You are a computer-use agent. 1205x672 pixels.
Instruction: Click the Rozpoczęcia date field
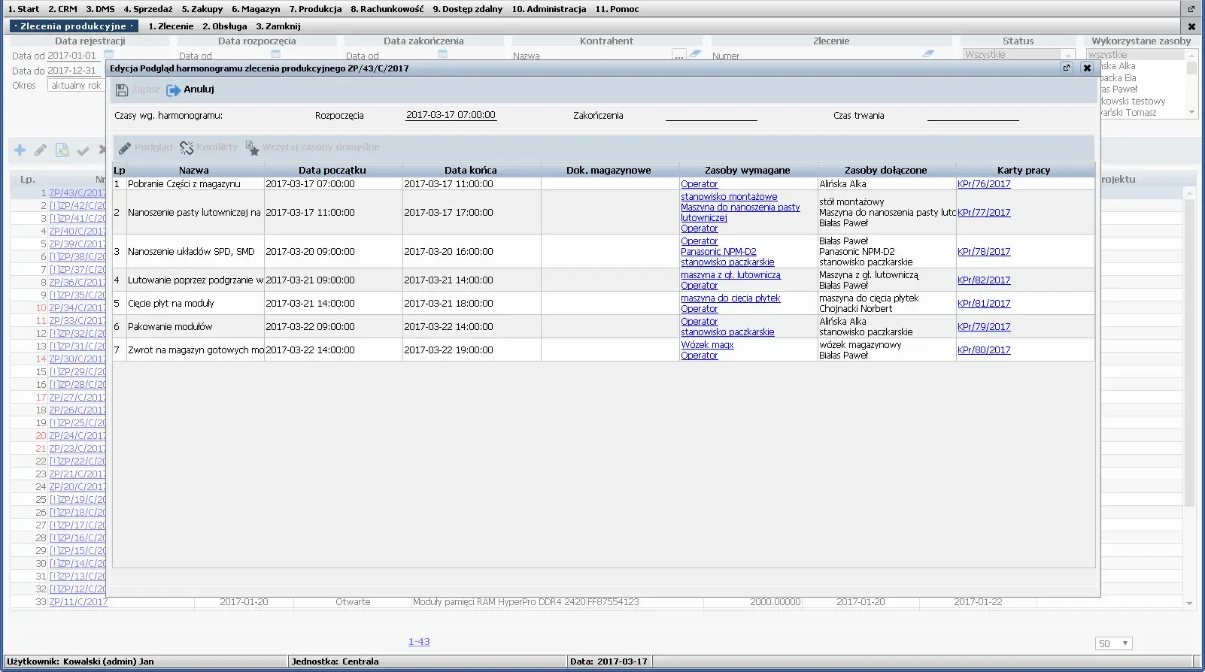coord(451,115)
